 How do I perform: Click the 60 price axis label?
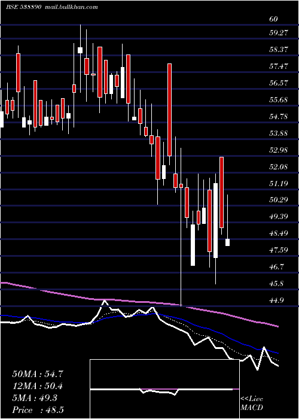pyautogui.click(x=273, y=19)
